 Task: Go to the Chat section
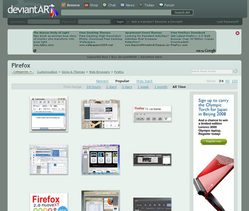tap(112, 5)
